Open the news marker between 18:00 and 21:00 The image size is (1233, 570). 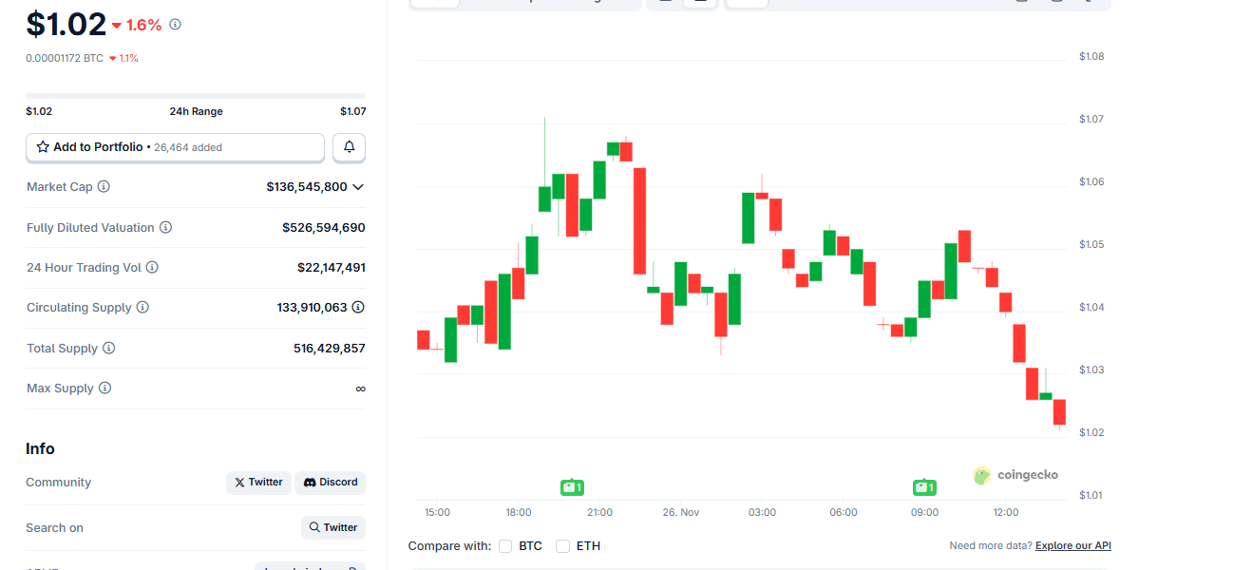pos(572,487)
